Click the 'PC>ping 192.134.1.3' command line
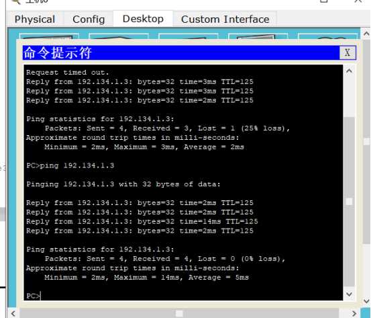The width and height of the screenshot is (371, 318). tap(70, 165)
